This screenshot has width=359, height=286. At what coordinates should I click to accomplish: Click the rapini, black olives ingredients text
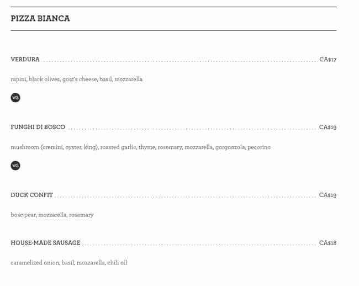click(x=77, y=80)
